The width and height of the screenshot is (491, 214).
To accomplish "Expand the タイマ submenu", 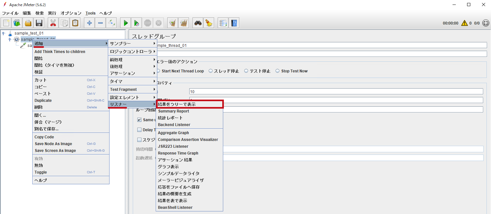I will (132, 81).
